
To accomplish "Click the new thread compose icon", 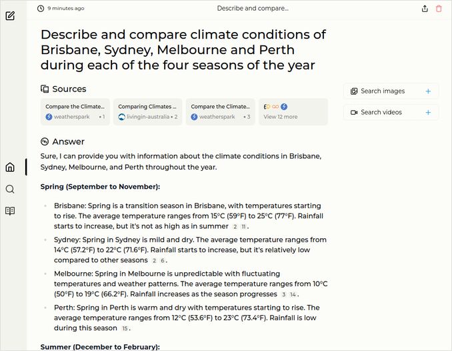I will 10,15.
